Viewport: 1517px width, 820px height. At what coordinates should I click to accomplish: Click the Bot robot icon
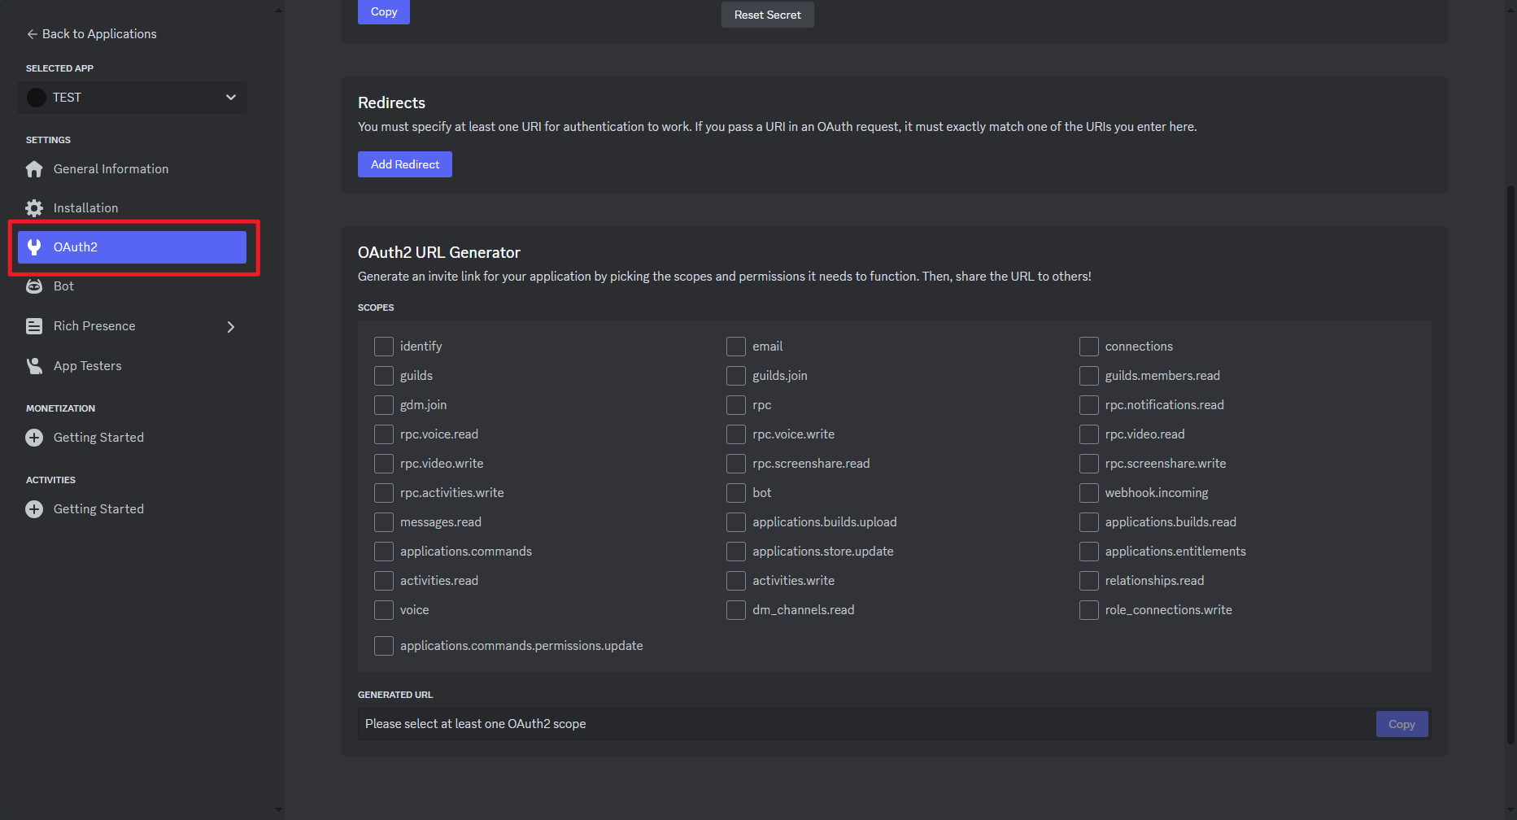pos(34,286)
